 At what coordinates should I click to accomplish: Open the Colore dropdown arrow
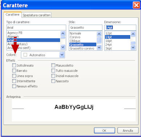[x=62, y=55]
